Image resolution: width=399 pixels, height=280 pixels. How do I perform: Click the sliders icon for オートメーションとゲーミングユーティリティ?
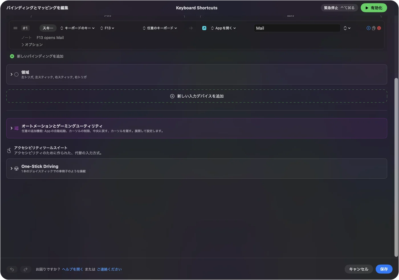[17, 128]
